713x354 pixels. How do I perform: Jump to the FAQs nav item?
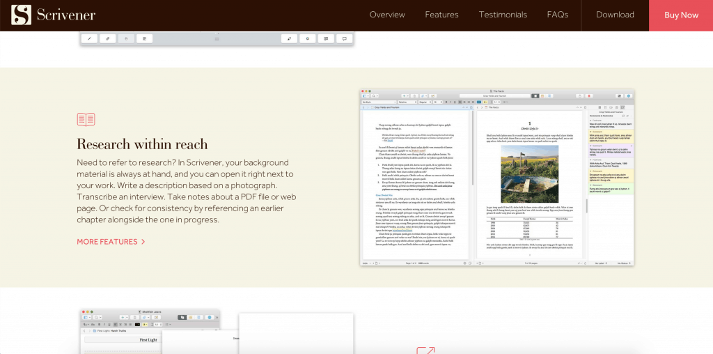click(x=558, y=15)
